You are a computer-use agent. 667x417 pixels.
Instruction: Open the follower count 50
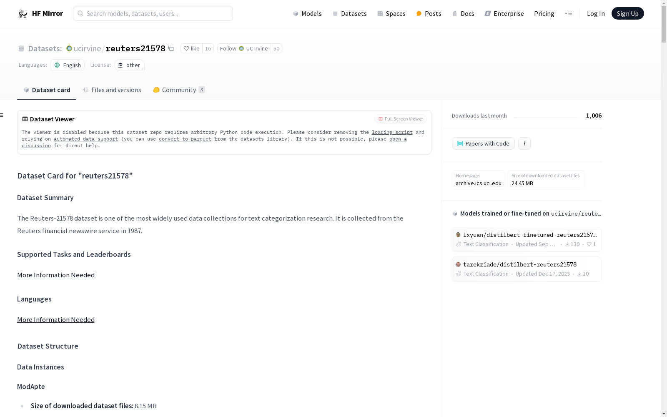(276, 48)
